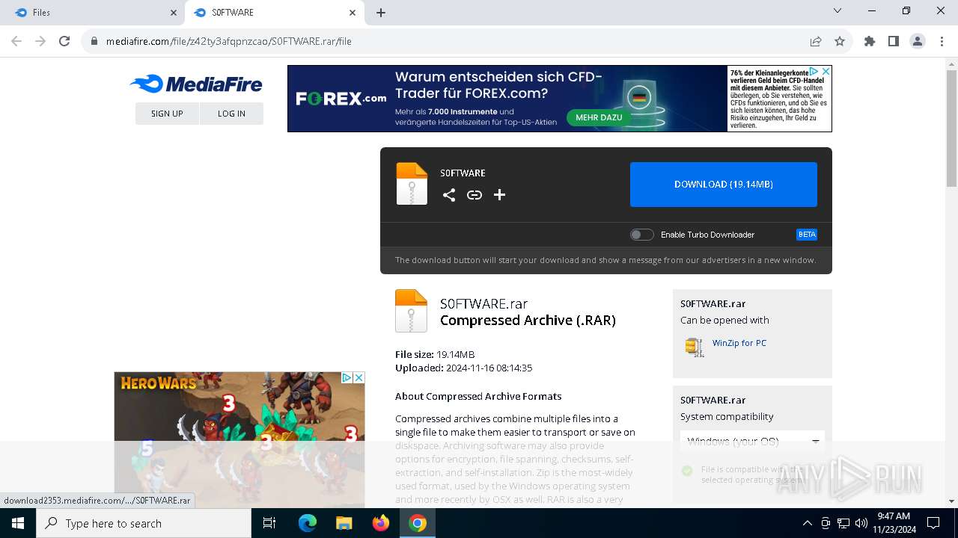
Task: Open Chrome three-dot menu
Action: point(942,41)
